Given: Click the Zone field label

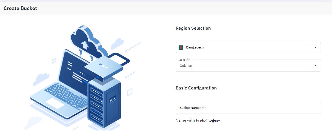Looking at the screenshot, I should pyautogui.click(x=182, y=60).
